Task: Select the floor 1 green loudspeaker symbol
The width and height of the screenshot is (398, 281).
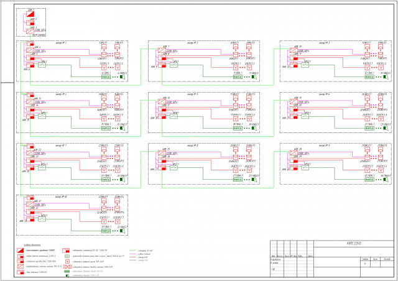Action: (x=123, y=76)
